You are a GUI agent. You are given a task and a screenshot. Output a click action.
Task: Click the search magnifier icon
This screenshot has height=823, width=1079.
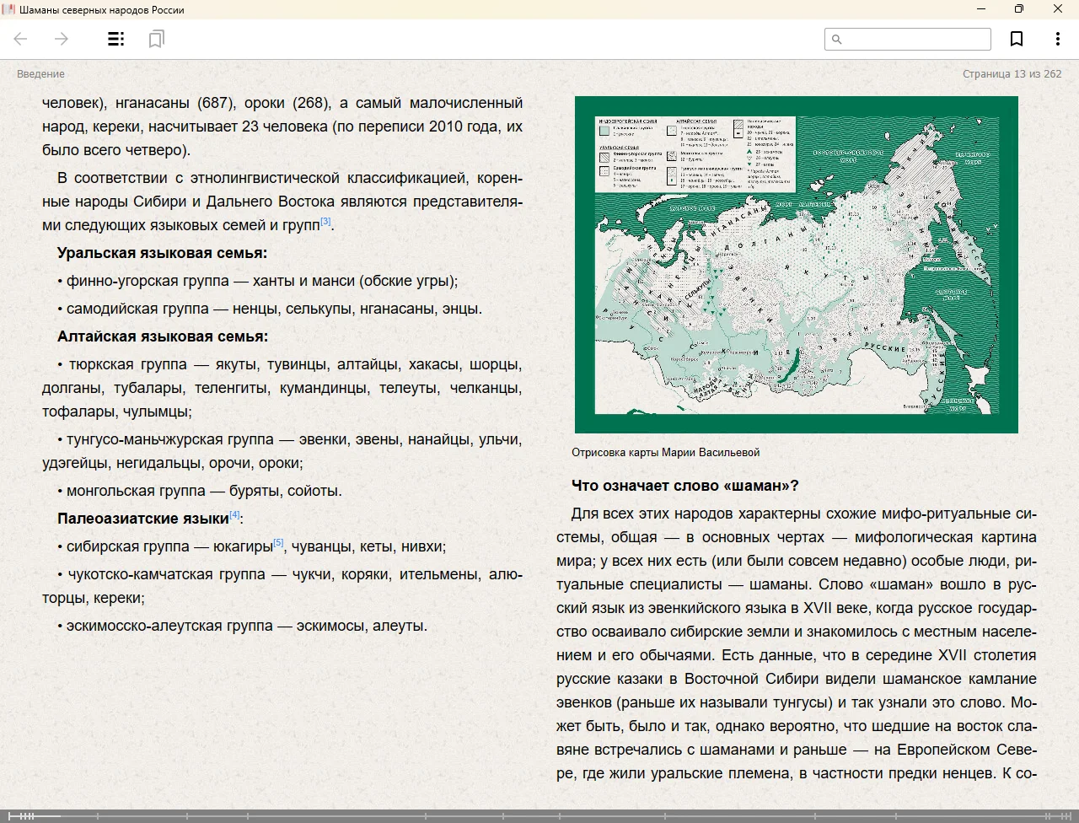pyautogui.click(x=837, y=39)
